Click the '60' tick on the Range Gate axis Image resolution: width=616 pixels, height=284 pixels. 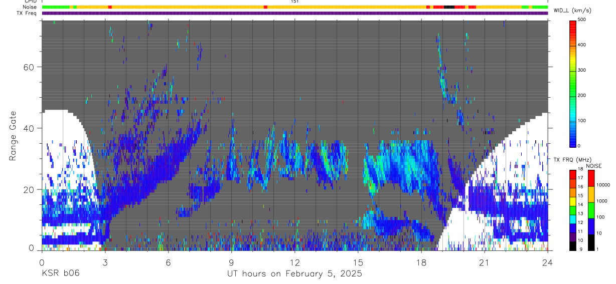[30, 67]
